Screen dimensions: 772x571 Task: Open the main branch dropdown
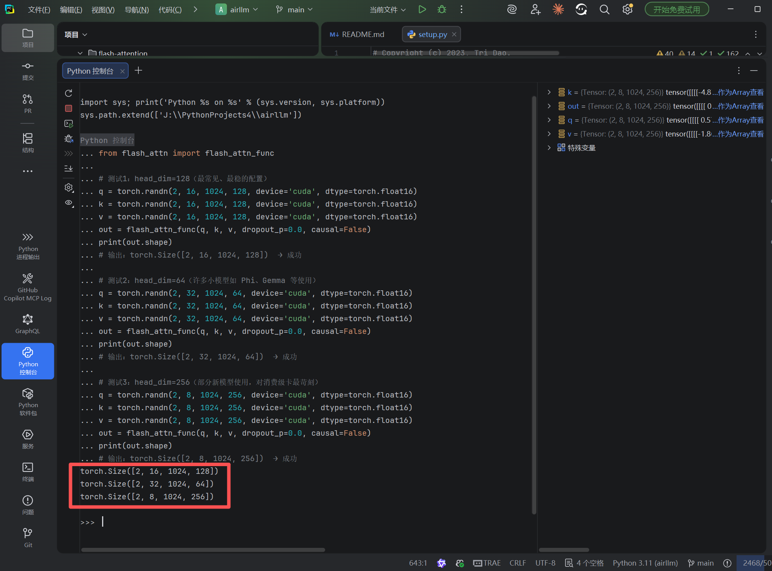click(295, 10)
